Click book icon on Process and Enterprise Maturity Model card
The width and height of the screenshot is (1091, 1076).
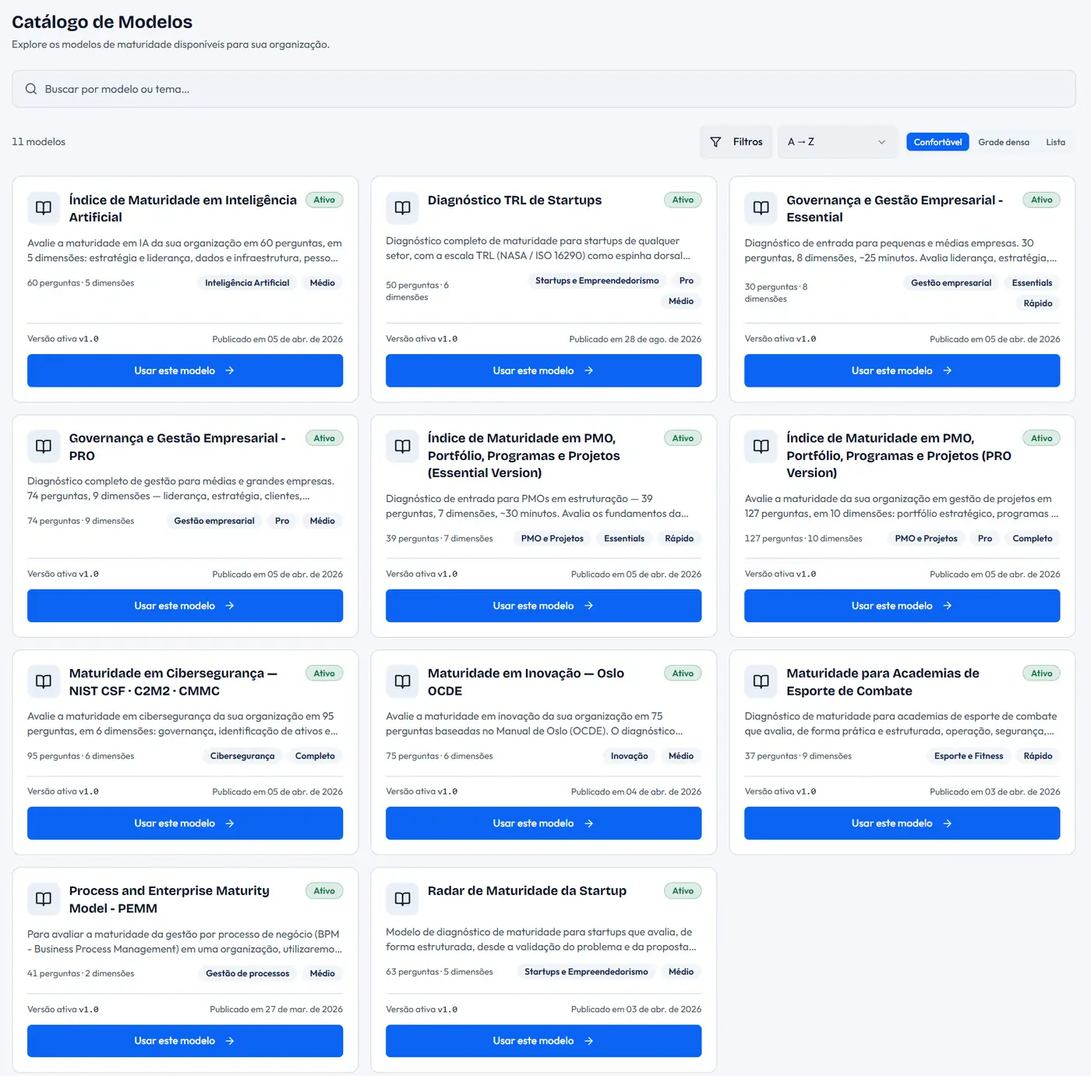(44, 898)
